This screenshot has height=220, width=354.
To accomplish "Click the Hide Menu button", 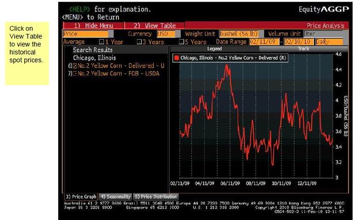I will pos(93,25).
